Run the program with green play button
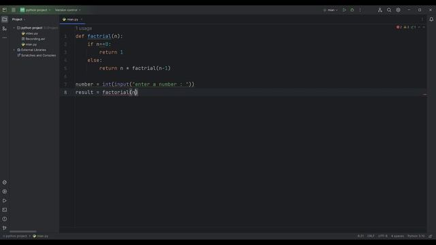Screen dimensions: 436x245 point(344,10)
